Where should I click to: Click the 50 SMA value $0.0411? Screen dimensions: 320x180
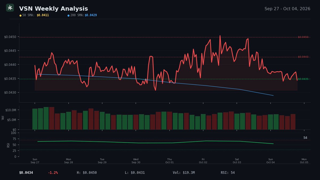[x=43, y=15]
